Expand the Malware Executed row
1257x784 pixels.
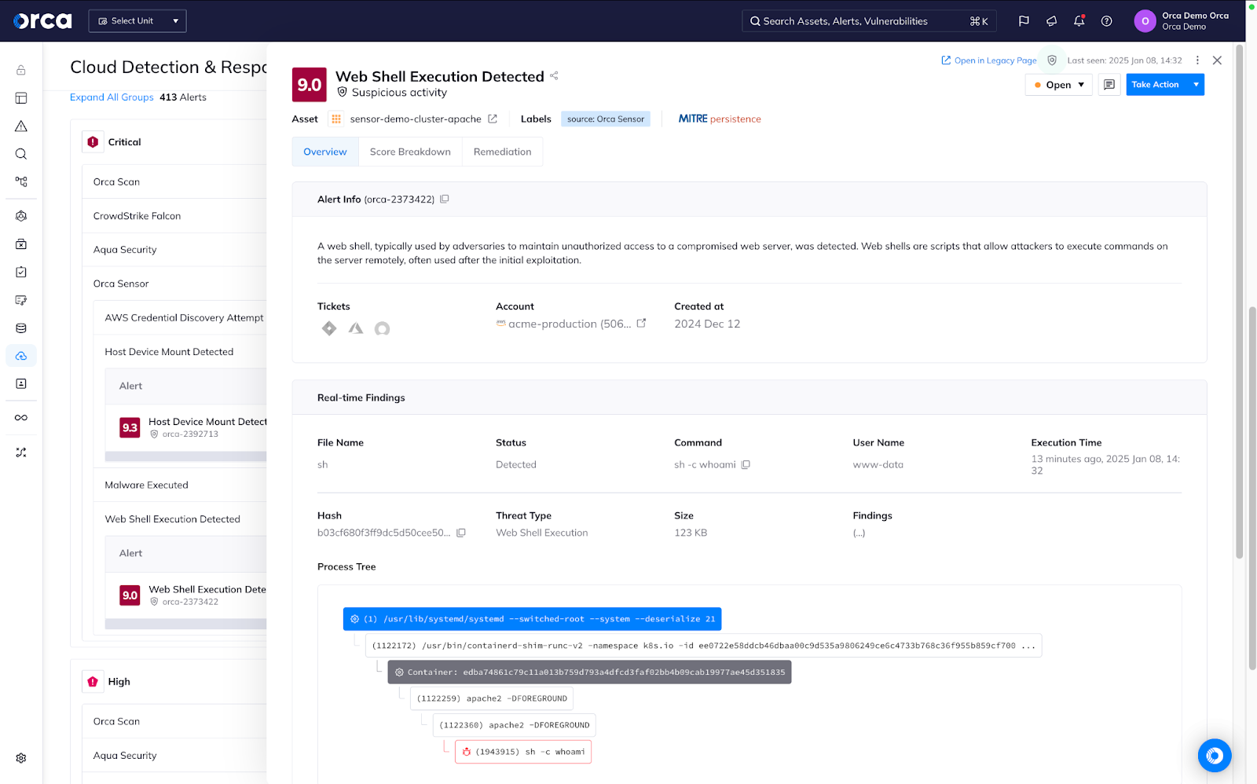pyautogui.click(x=181, y=485)
